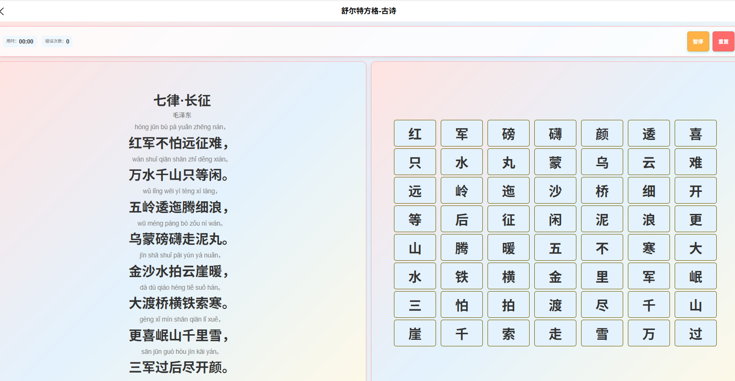Select the 过 character tile
The width and height of the screenshot is (735, 381).
[696, 333]
